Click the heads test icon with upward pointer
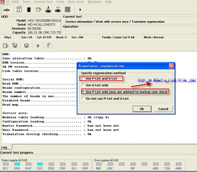Screen dimensions: 197x172 pyautogui.click(x=48, y=10)
